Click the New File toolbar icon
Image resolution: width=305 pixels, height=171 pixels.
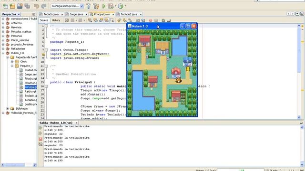5,6
